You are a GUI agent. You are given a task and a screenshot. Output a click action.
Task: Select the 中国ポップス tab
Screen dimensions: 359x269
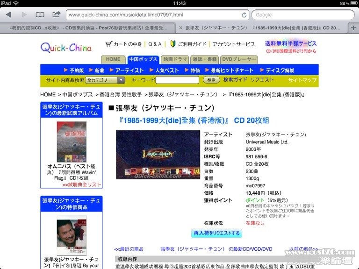(x=143, y=59)
